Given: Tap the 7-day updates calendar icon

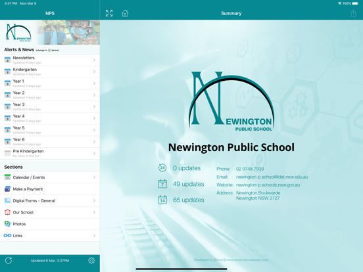Looking at the screenshot, I should pyautogui.click(x=162, y=184).
